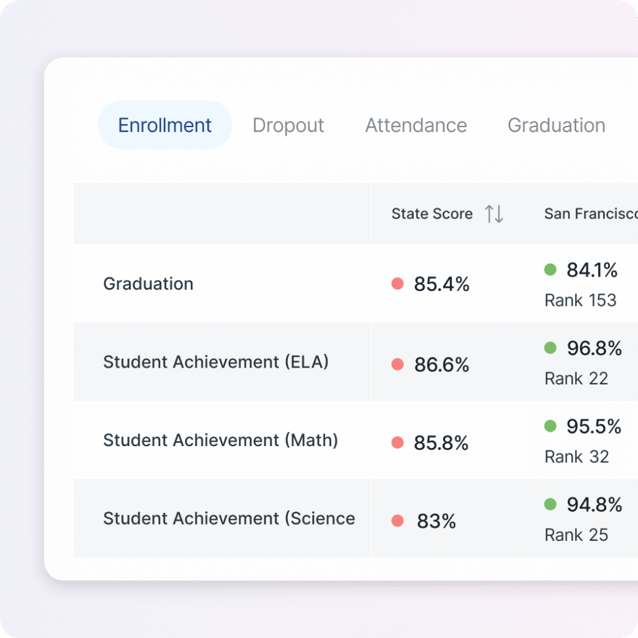Select the Student Achievement (ELA) row
This screenshot has width=638, height=638.
(216, 362)
